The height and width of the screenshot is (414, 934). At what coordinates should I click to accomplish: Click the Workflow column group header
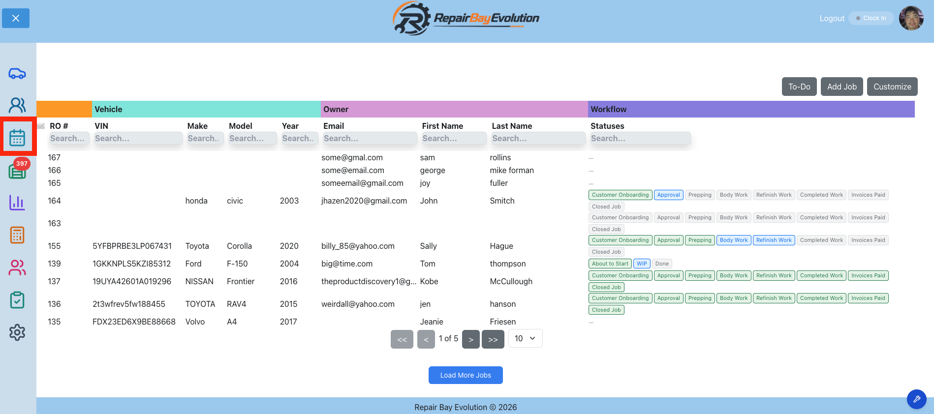[x=751, y=109]
